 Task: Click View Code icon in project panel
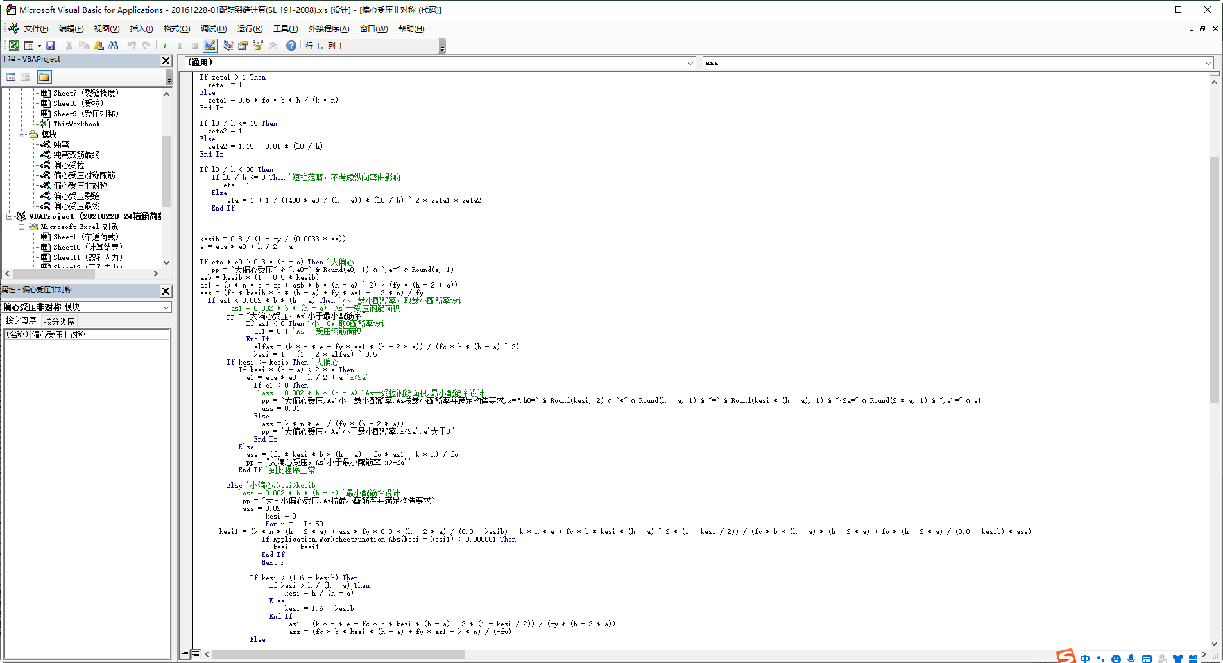coord(11,77)
